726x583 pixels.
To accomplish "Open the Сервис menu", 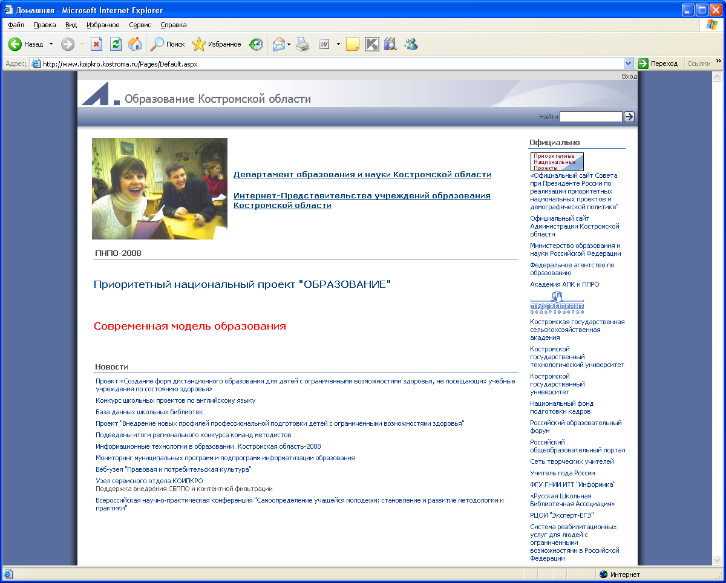I will 140,25.
